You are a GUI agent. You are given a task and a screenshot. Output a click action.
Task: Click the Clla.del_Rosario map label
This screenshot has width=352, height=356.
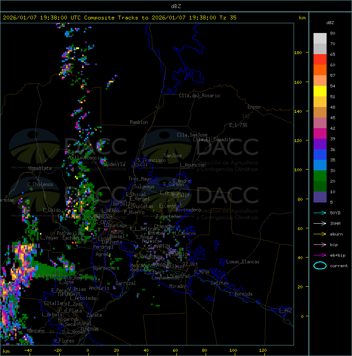[199, 96]
